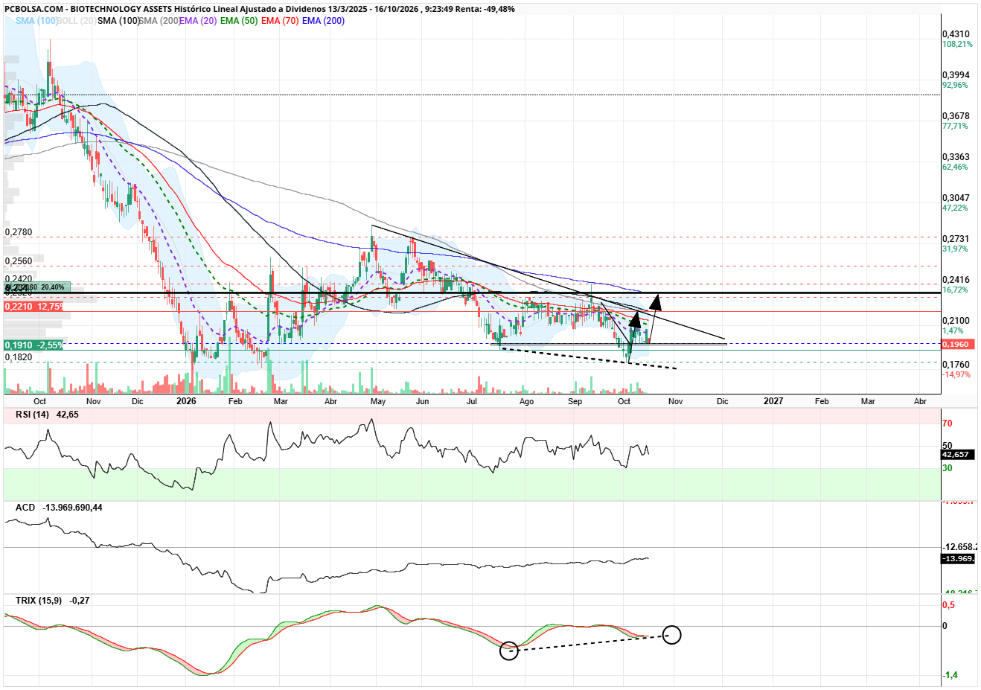This screenshot has width=981, height=690.
Task: Click the green 0,1910 -2,55% level tag
Action: pos(33,345)
